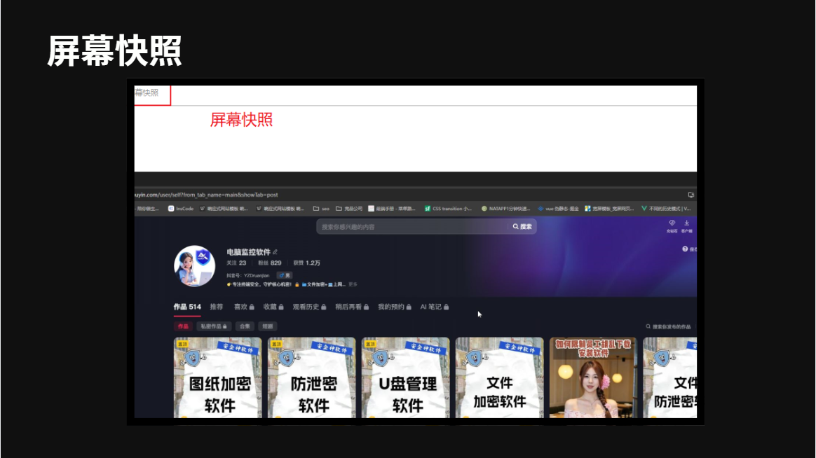Select the 合集 filter chip
Image resolution: width=816 pixels, height=458 pixels.
(x=245, y=326)
